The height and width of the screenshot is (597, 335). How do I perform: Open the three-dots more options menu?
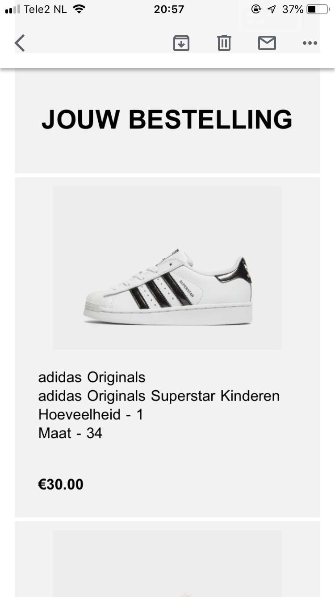[310, 43]
